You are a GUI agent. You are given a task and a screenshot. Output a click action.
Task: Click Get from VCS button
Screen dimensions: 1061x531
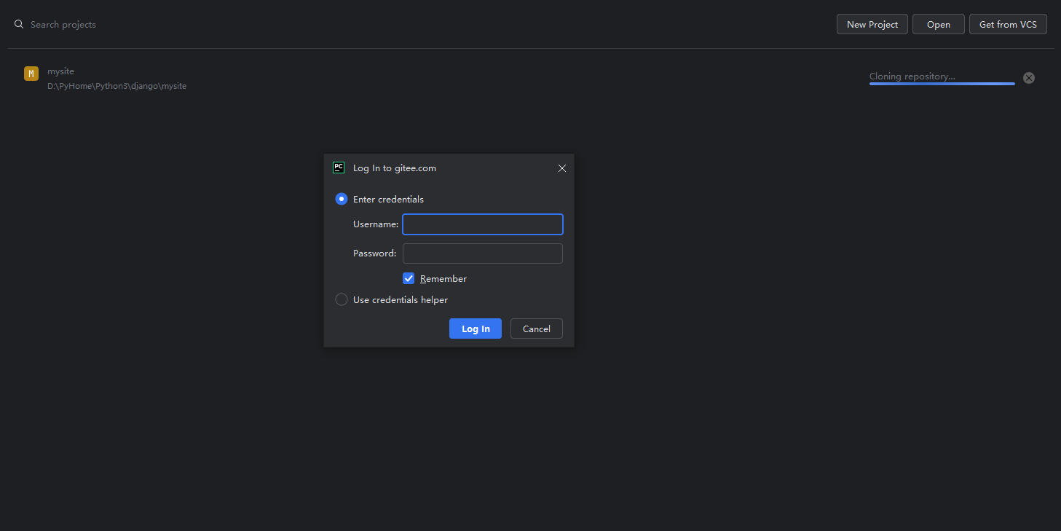[x=1008, y=24]
